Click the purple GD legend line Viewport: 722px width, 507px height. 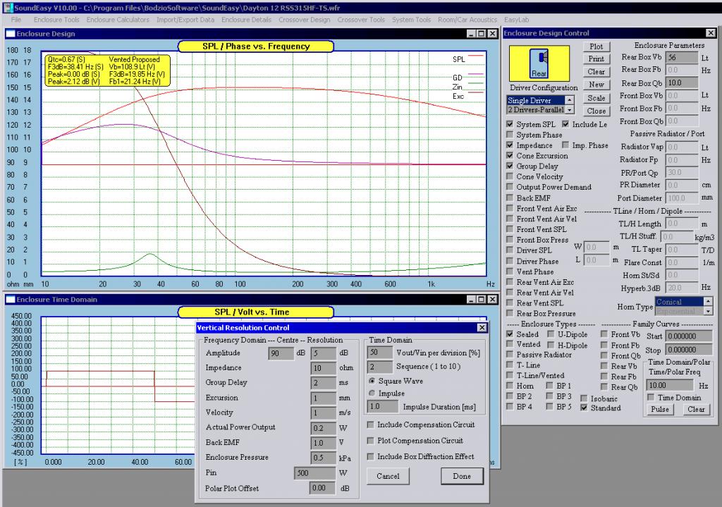point(476,73)
